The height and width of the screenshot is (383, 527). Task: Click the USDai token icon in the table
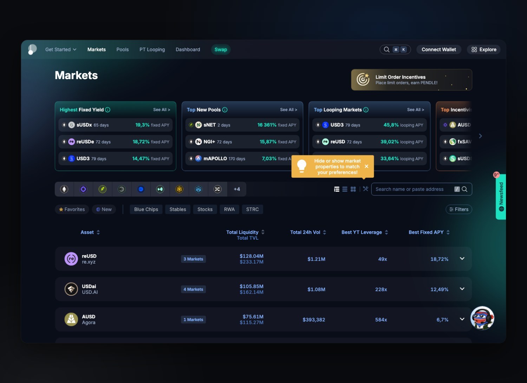point(71,289)
